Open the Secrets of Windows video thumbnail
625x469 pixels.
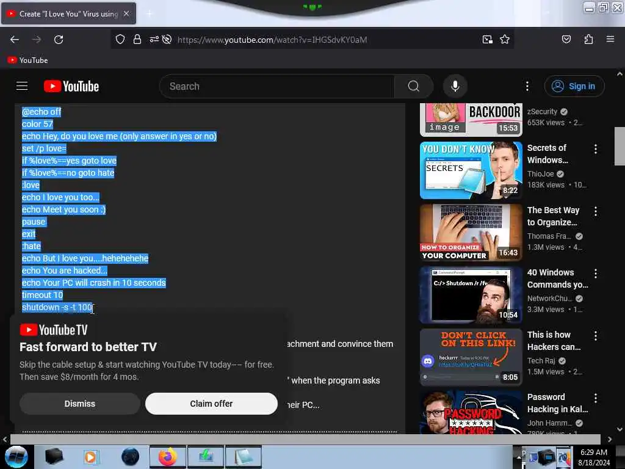pos(471,170)
